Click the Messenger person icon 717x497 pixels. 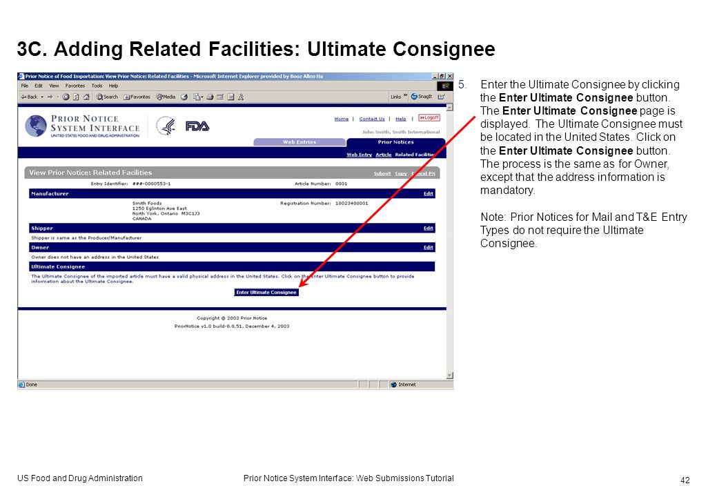click(x=241, y=97)
